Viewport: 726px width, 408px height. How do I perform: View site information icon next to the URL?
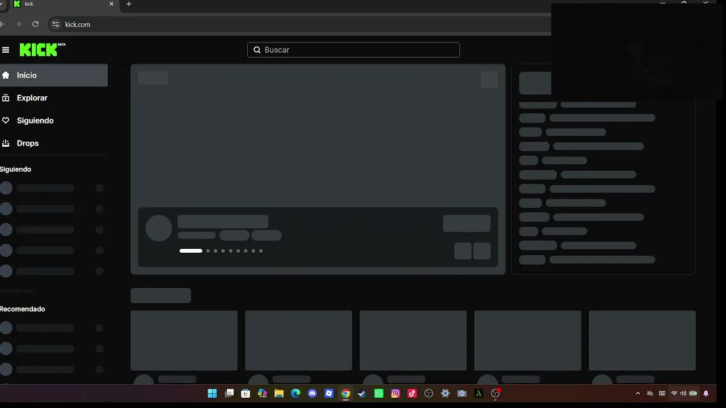click(x=55, y=24)
